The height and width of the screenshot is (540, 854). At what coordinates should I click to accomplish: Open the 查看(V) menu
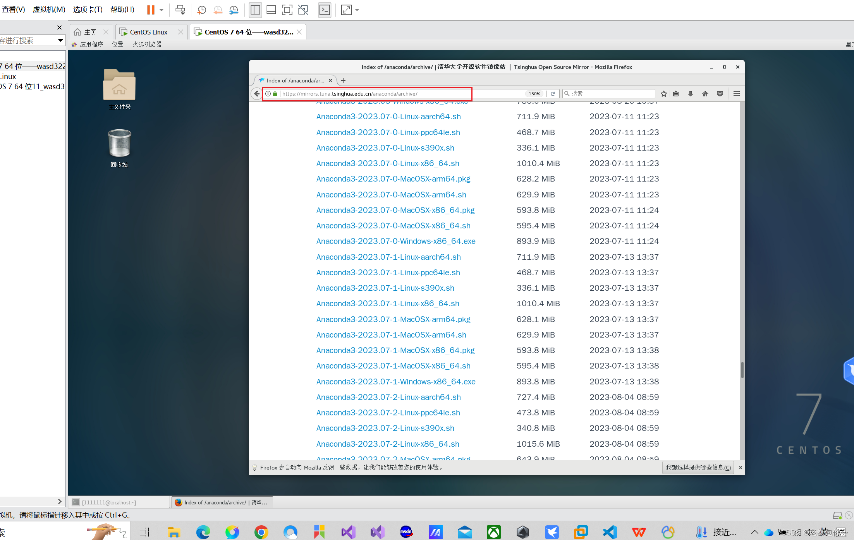[14, 10]
